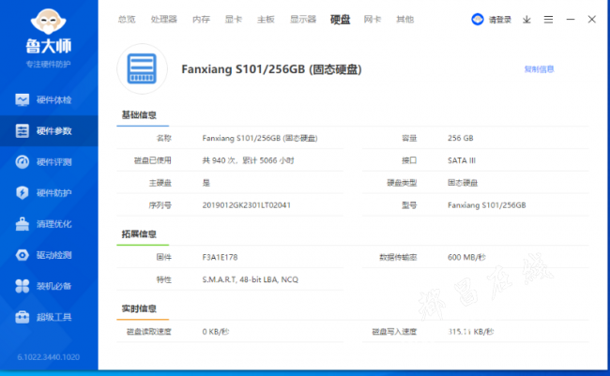Viewport: 610px width, 376px height.
Task: Open 超级工具 toolbox
Action: pyautogui.click(x=49, y=317)
